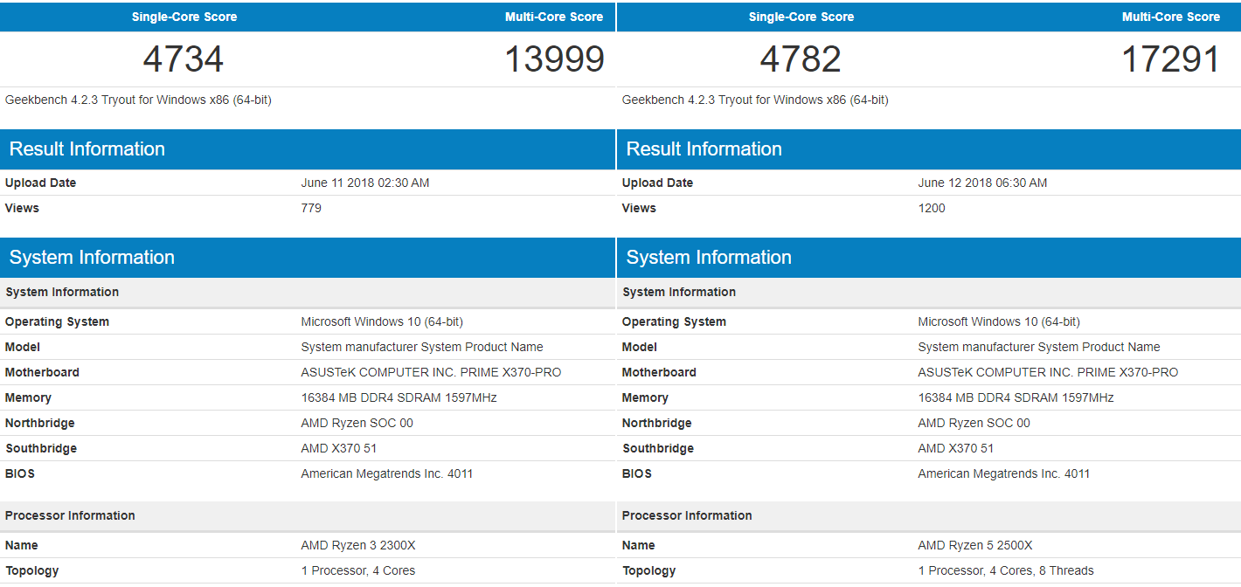Click right operating system value Windows 10
The image size is (1241, 587).
(x=999, y=321)
